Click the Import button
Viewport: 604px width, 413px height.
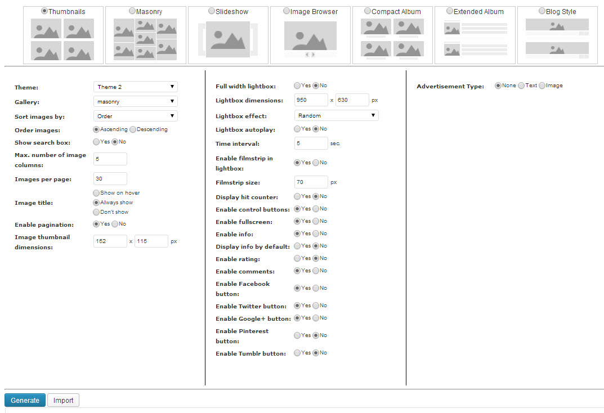(x=64, y=400)
